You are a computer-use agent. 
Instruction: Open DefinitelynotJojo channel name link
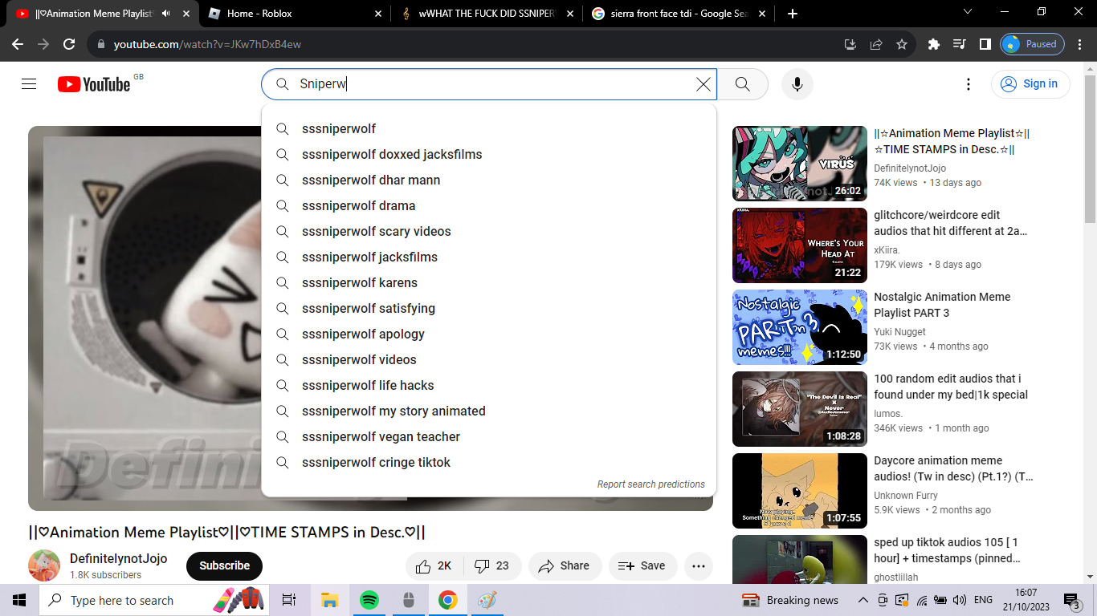coord(119,558)
